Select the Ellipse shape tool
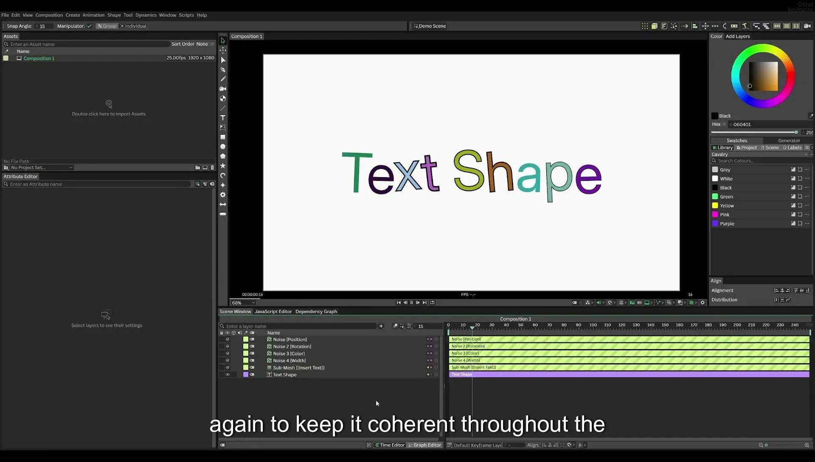Screen dimensions: 815x462 223,146
